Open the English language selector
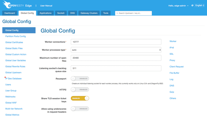207x116 pixels. click(x=200, y=5)
